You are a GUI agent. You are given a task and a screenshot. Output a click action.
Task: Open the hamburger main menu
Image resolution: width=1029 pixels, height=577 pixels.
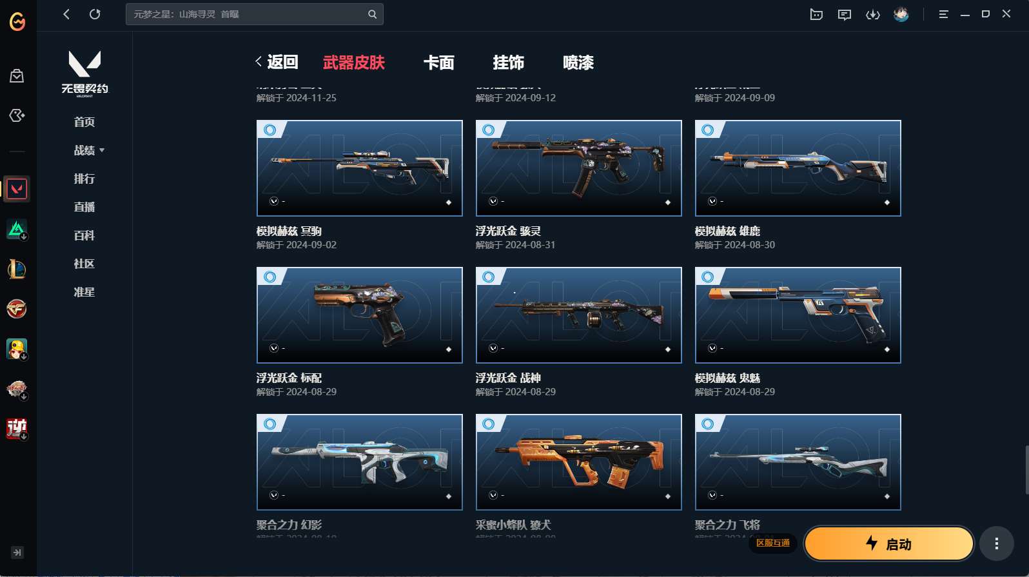click(943, 14)
